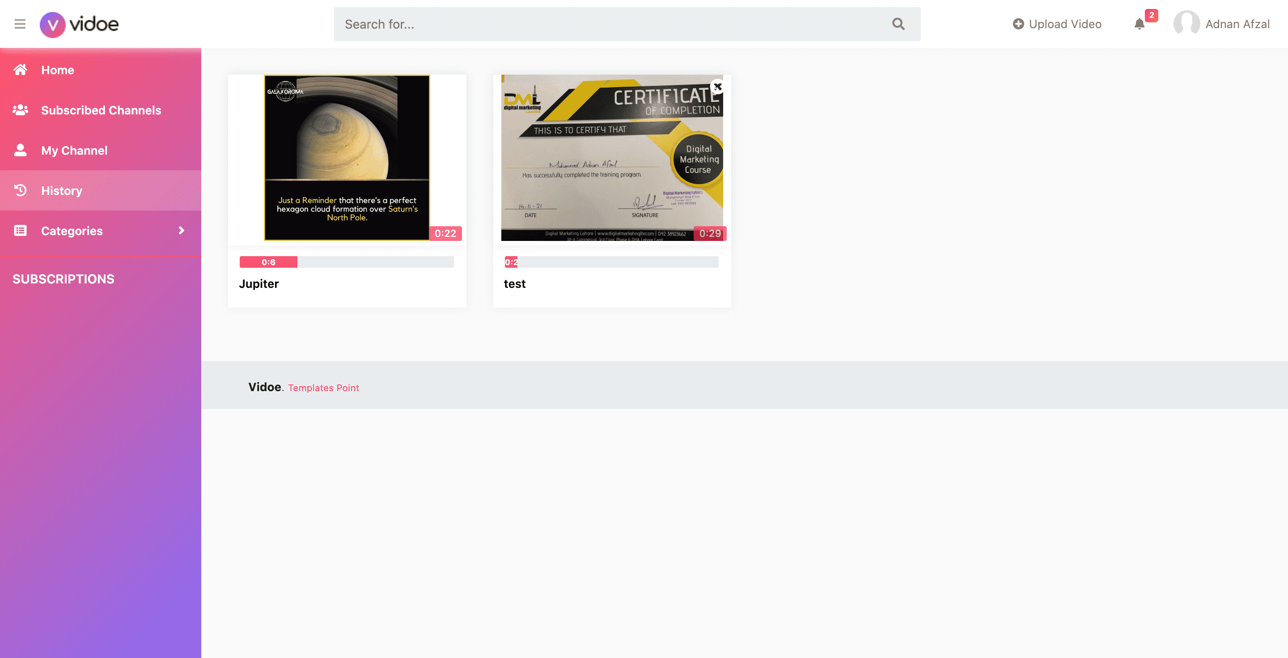Go to My Channel
The height and width of the screenshot is (658, 1288).
click(101, 150)
